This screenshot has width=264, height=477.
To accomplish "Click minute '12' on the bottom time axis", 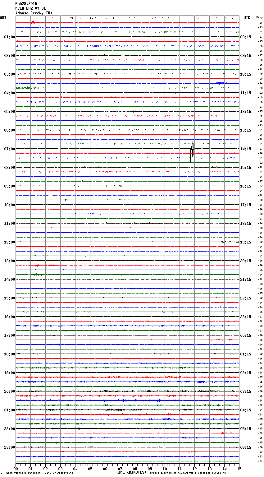I will coord(194,469).
